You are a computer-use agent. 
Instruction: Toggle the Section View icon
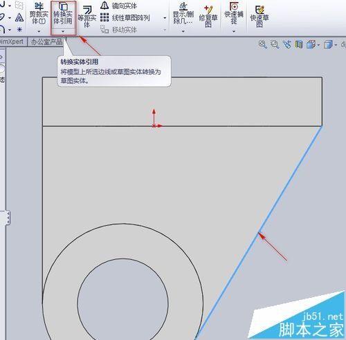pos(299,44)
